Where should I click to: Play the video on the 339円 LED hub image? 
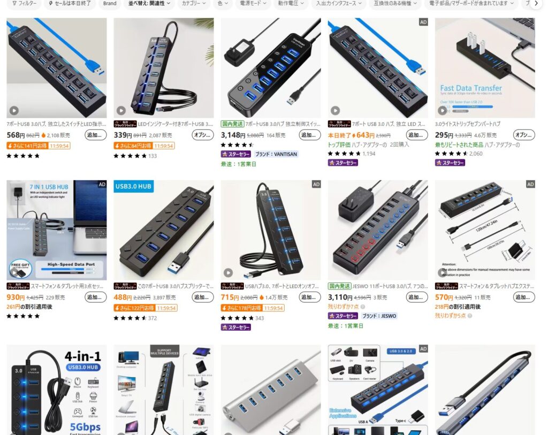pyautogui.click(x=121, y=111)
